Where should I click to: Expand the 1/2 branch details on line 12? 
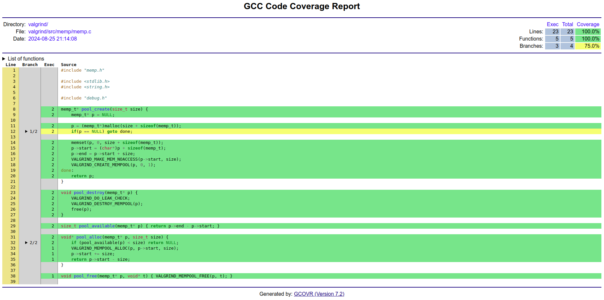[31, 132]
